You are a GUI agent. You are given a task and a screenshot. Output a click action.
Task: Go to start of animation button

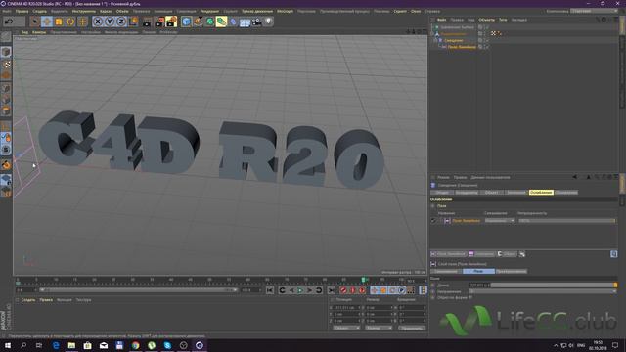pyautogui.click(x=270, y=290)
